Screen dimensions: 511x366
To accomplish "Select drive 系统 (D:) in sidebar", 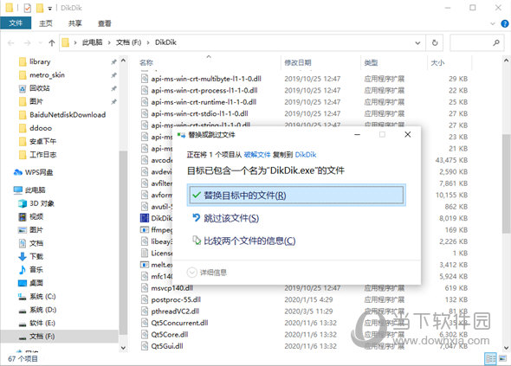I will pos(42,310).
